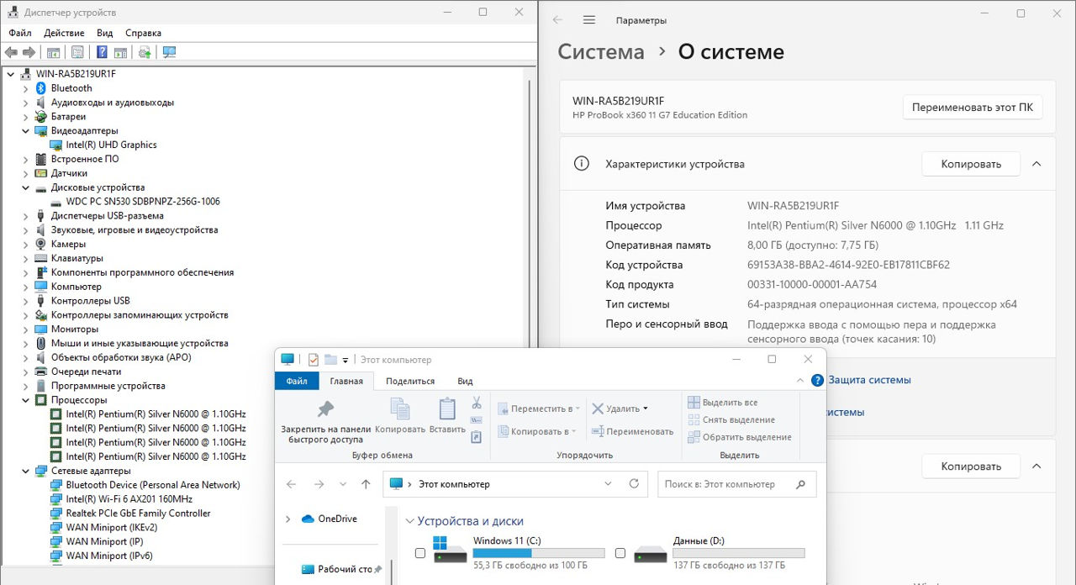The image size is (1076, 585).
Task: Open the Действие menu in Device Manager
Action: point(64,33)
